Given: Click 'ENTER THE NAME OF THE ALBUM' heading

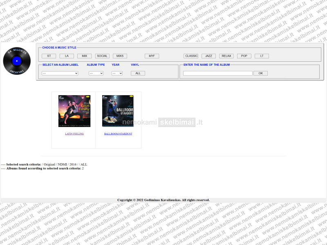Looking at the screenshot, I should point(207,65).
